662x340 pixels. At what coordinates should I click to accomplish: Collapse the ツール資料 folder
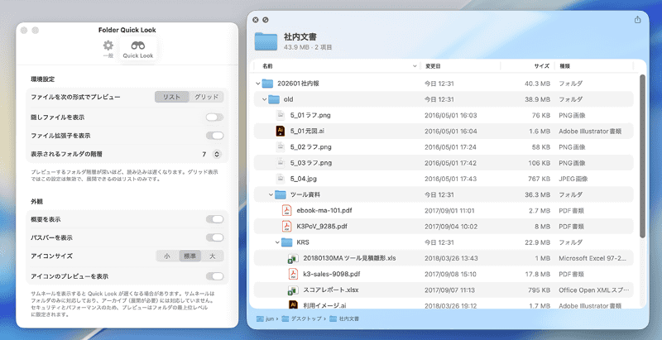pos(271,195)
